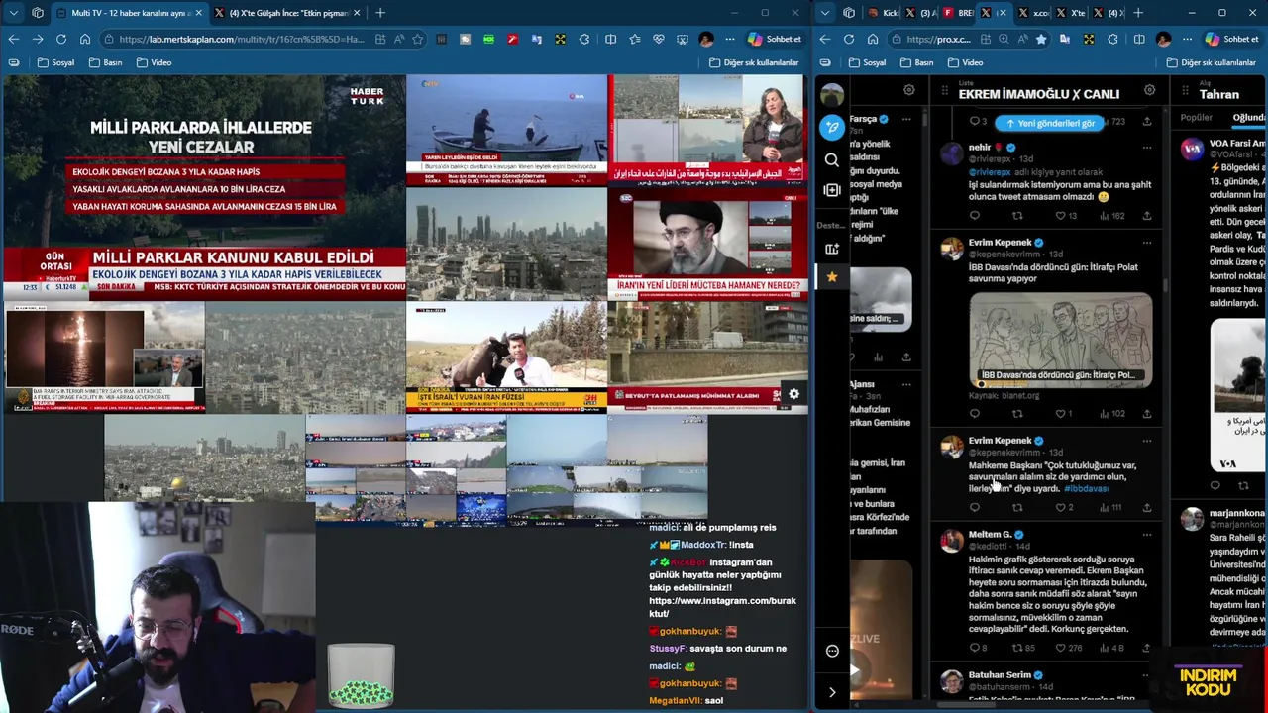Image resolution: width=1268 pixels, height=713 pixels.
Task: Retweet Meltem G.'s tweet with 85 reposts
Action: [x=1022, y=648]
